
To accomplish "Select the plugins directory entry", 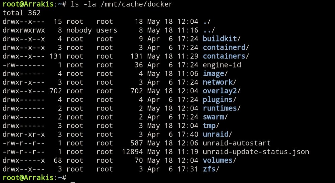I will (218, 100).
